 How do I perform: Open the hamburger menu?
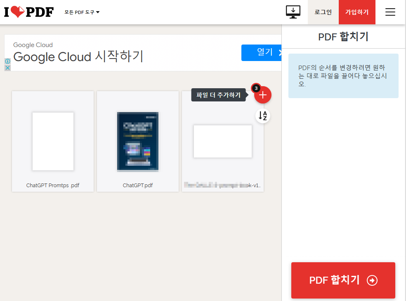click(390, 12)
